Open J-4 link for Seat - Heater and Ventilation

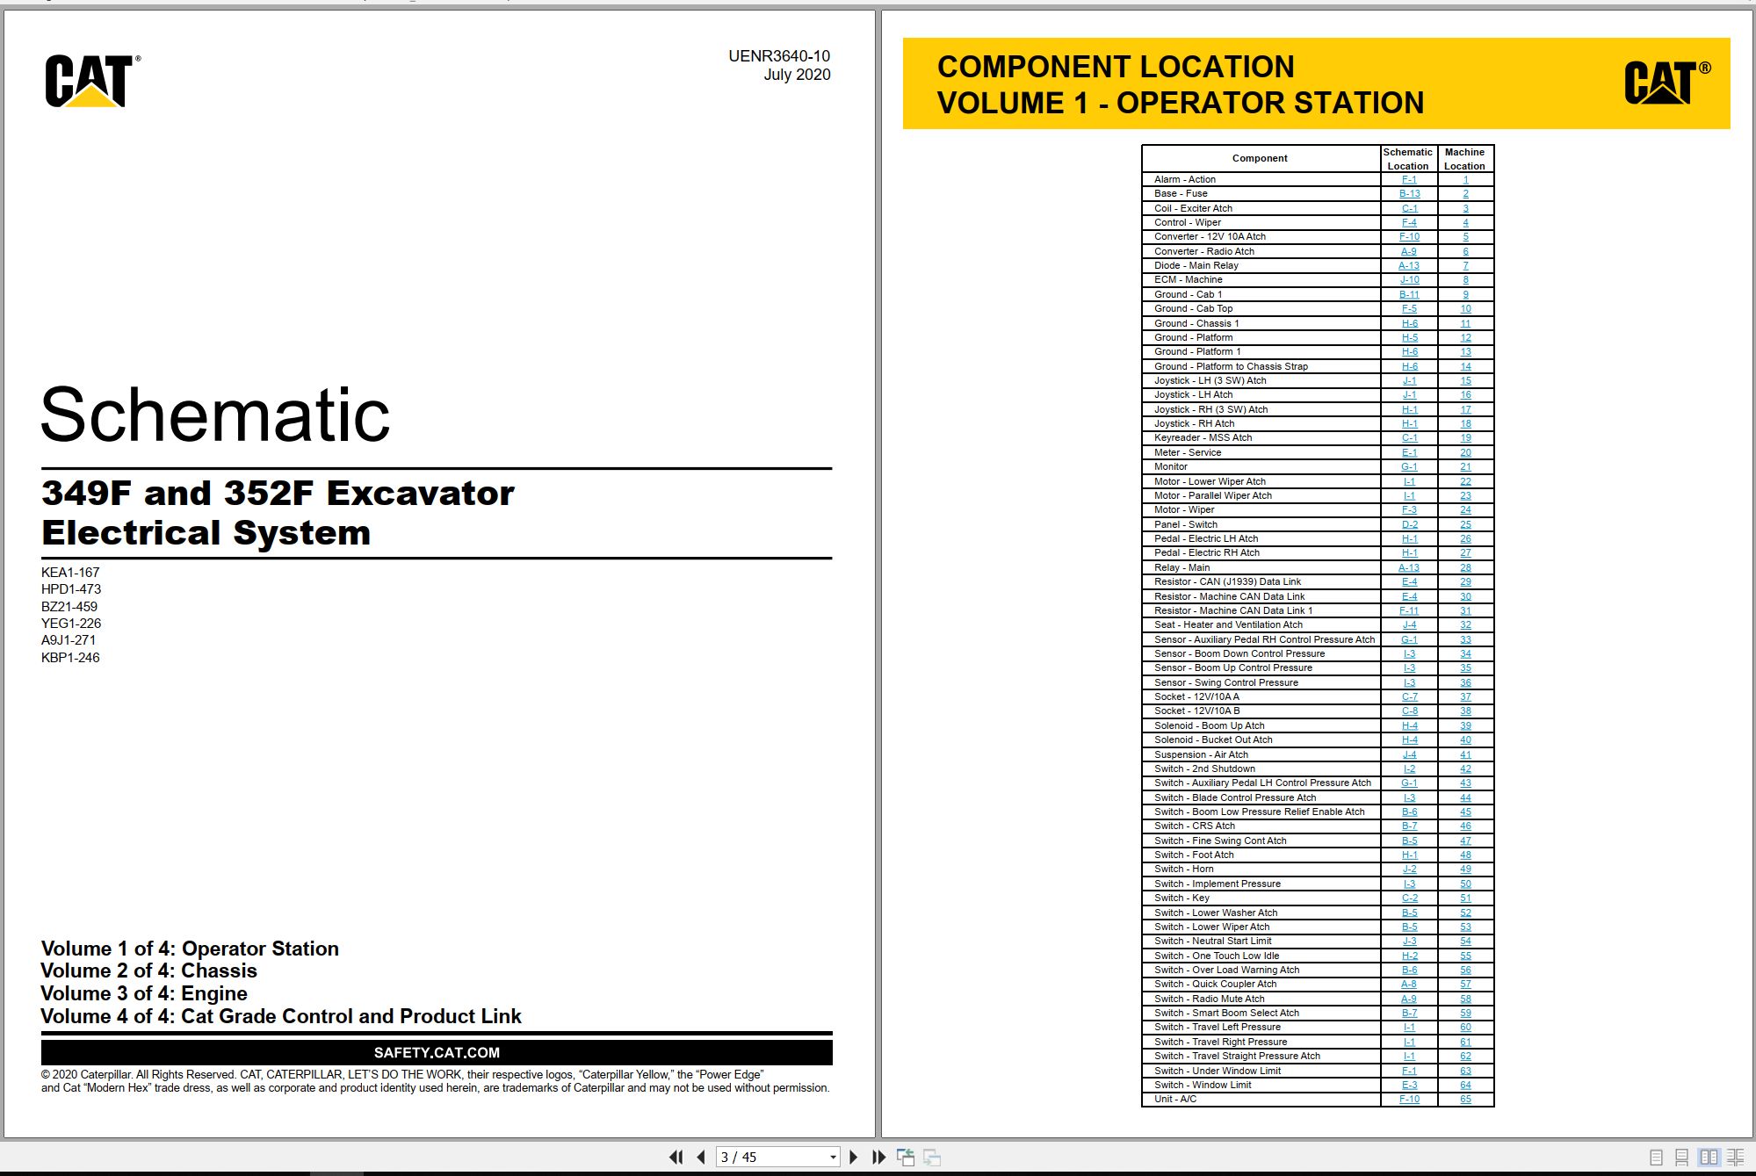[1409, 624]
